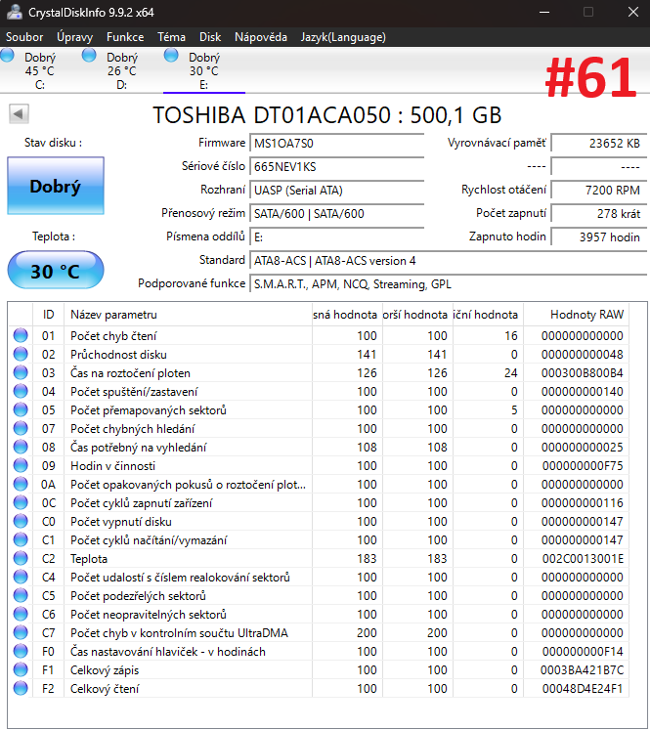Open the Nápověda menu
Screen dimensions: 650x730
pos(261,37)
